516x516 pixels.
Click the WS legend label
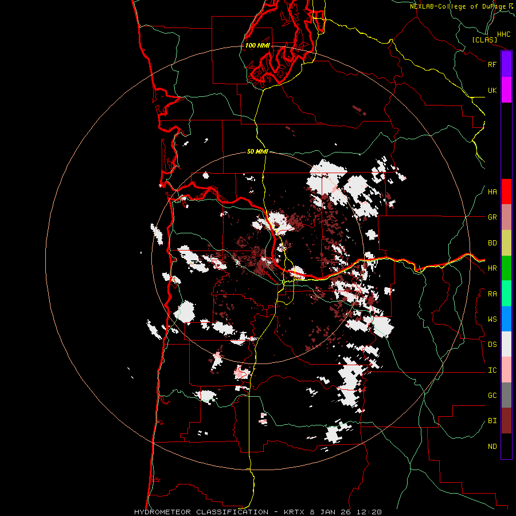click(x=492, y=319)
